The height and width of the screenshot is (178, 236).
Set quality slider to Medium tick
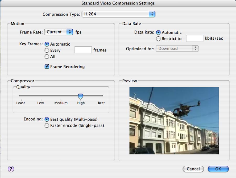tap(61, 96)
